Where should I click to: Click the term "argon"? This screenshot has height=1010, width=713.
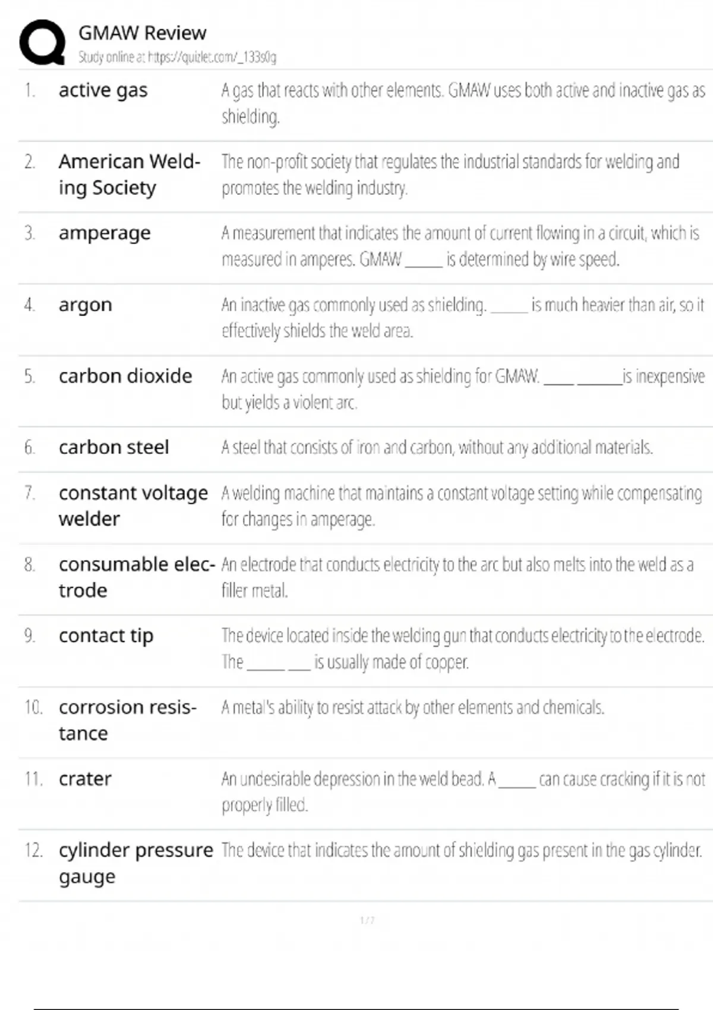pyautogui.click(x=85, y=305)
